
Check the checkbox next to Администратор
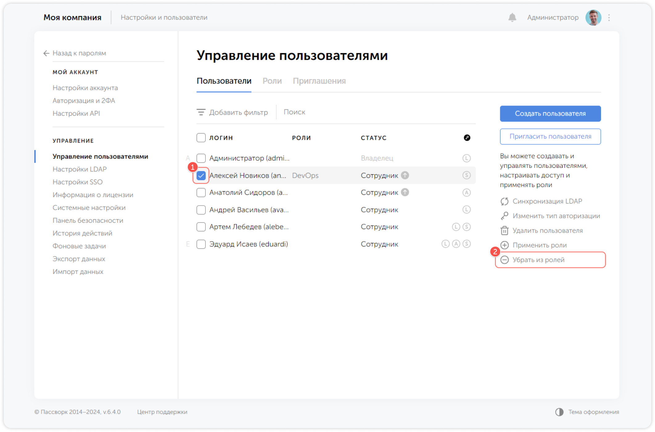click(201, 158)
